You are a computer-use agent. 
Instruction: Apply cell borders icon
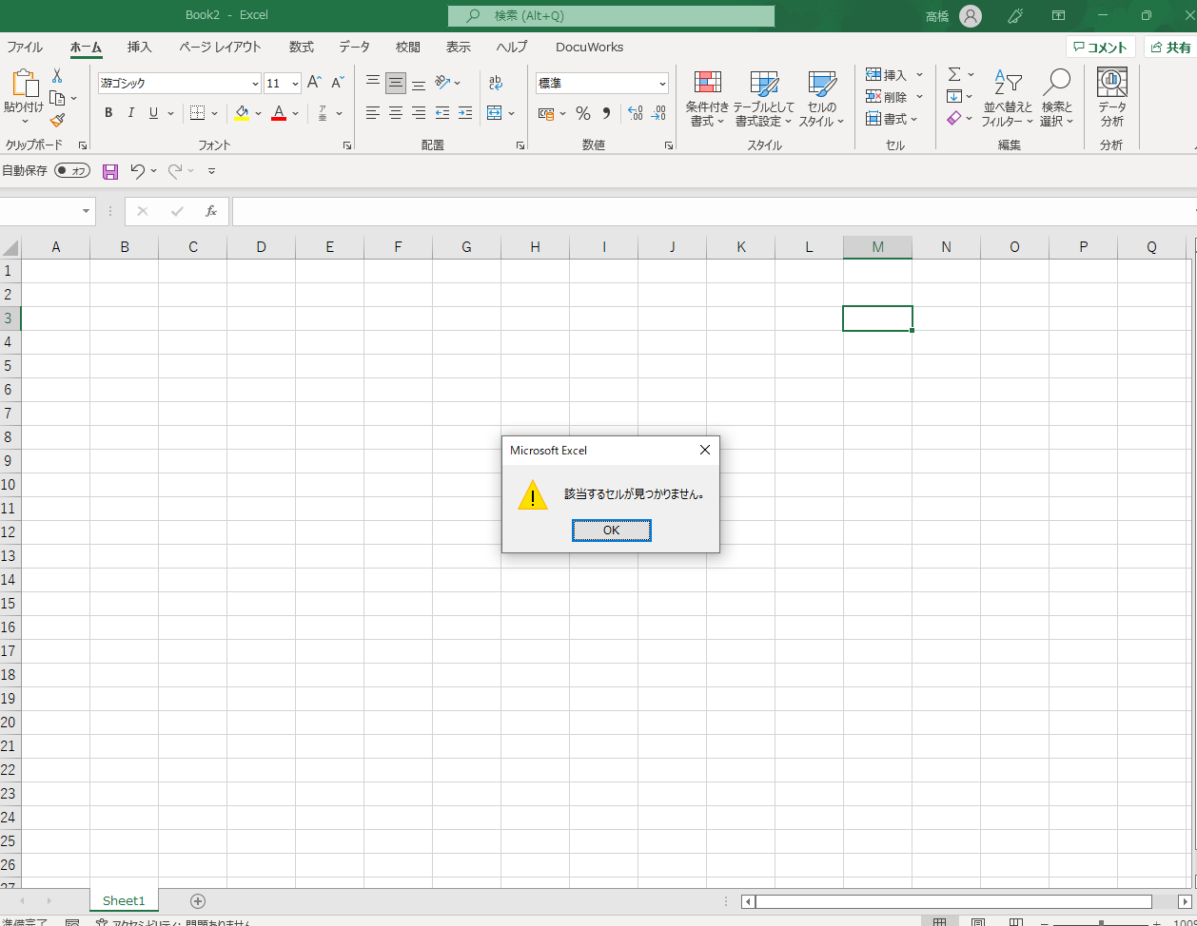pyautogui.click(x=198, y=113)
